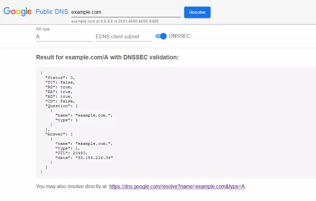Click the DNSSEC label text
316x201 pixels.
coord(179,36)
